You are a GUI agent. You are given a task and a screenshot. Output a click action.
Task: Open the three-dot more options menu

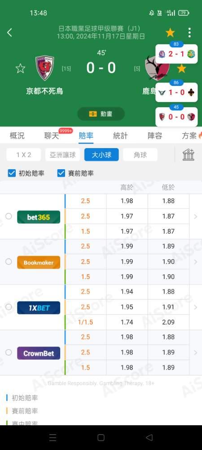click(189, 32)
